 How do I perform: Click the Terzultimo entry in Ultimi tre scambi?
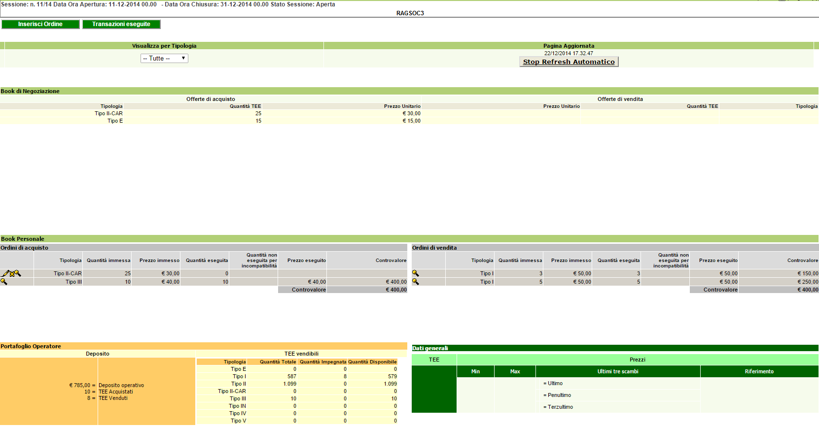click(558, 407)
